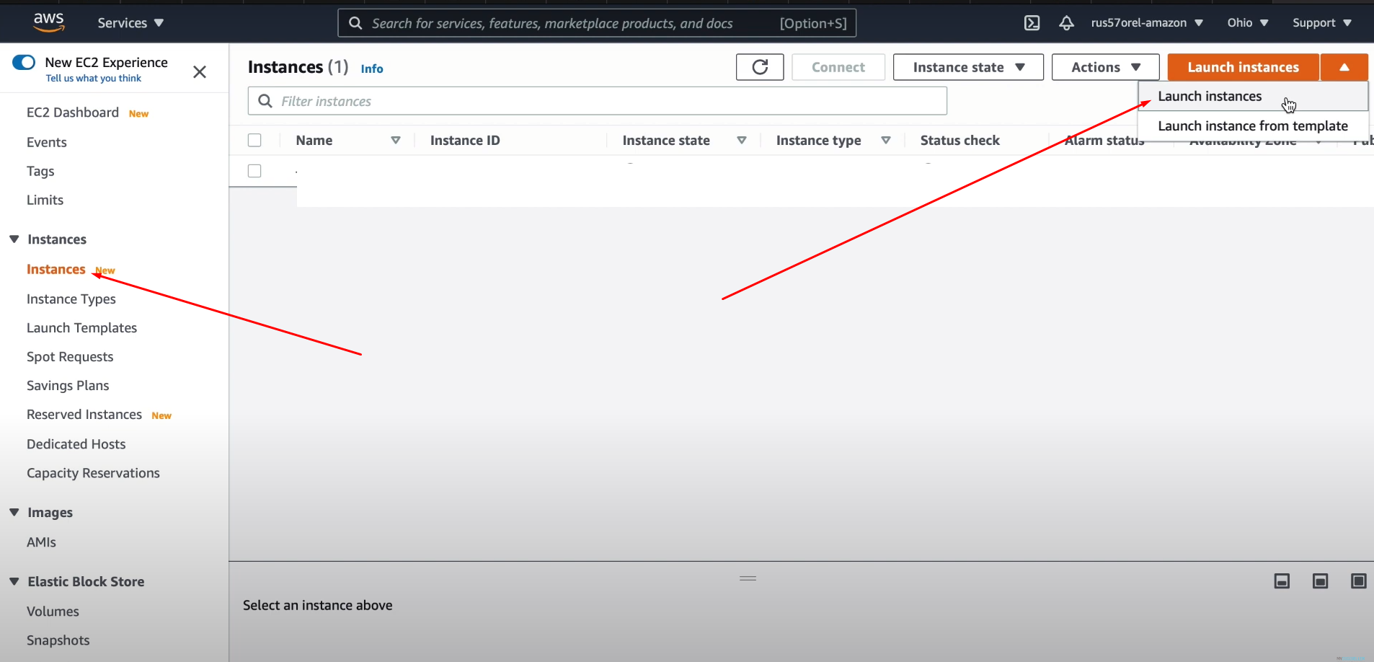Focus the AWS services search box

tap(597, 23)
